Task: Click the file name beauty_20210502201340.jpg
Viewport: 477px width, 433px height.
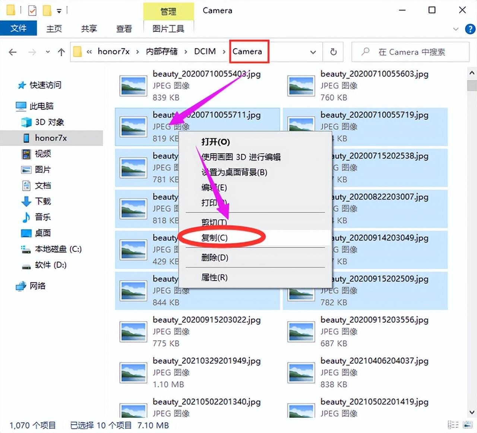Action: click(x=206, y=402)
